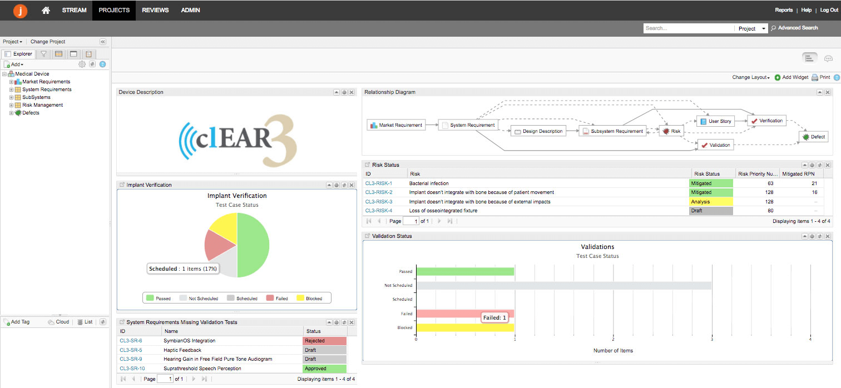Viewport: 841px width, 388px height.
Task: Open the CL3-RISK-1 risk link
Action: pos(378,183)
